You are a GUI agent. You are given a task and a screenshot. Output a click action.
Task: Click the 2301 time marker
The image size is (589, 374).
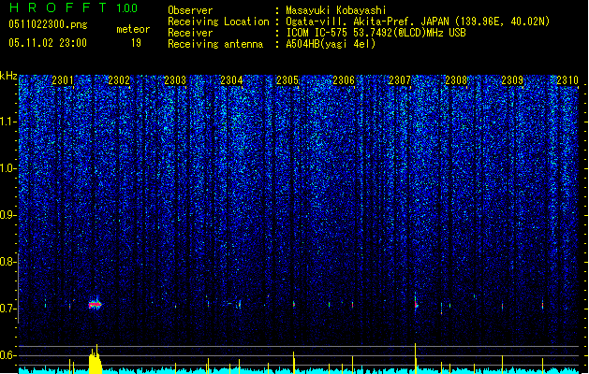(x=63, y=80)
